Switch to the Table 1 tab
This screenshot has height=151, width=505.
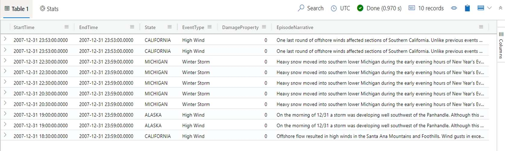click(x=17, y=9)
